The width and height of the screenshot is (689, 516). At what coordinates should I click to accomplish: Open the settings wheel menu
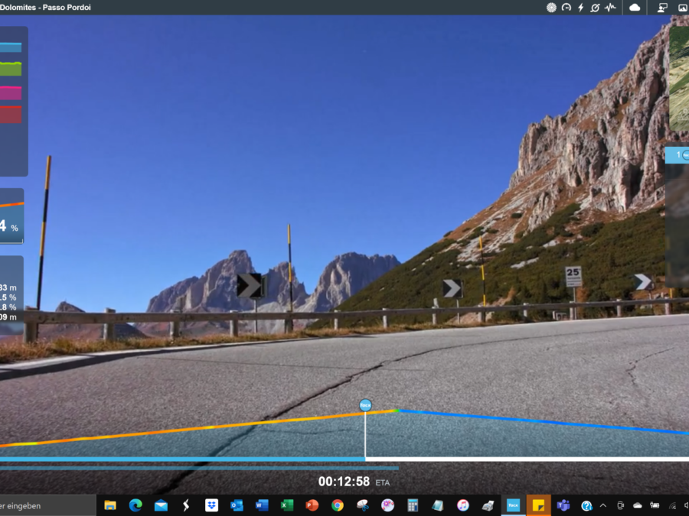[x=551, y=7]
